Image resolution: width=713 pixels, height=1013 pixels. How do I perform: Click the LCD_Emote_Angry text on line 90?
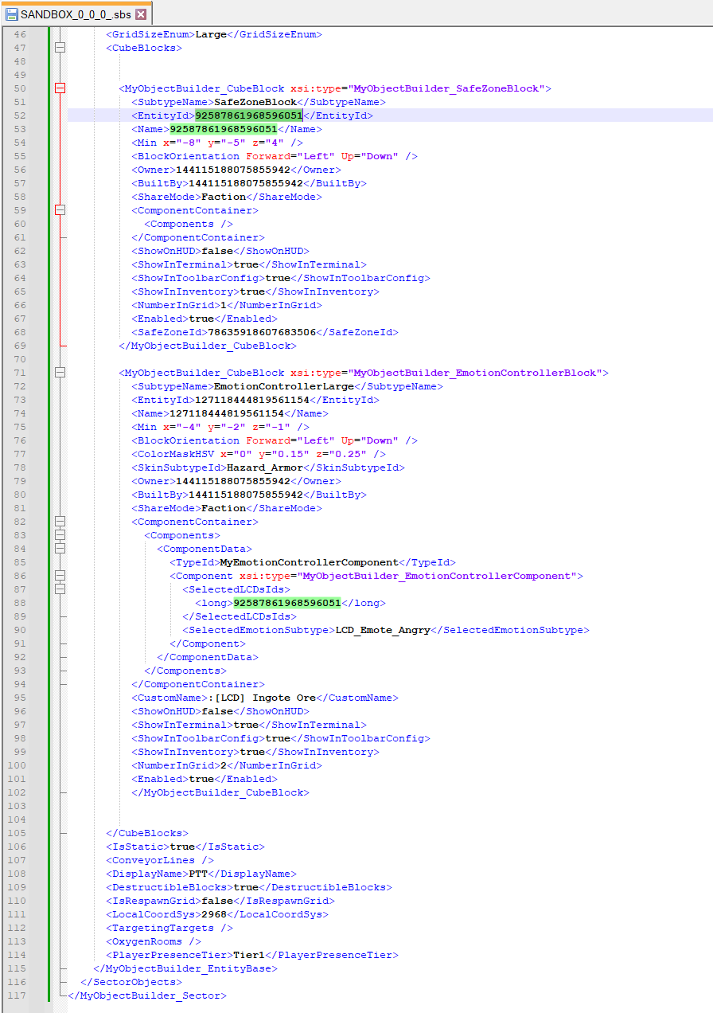pos(383,630)
